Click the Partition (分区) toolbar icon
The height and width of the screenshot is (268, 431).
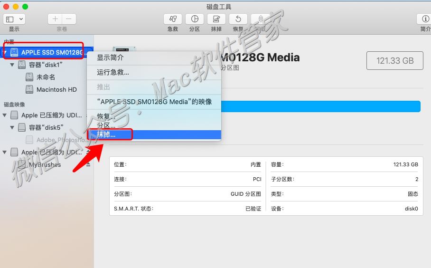tap(195, 19)
